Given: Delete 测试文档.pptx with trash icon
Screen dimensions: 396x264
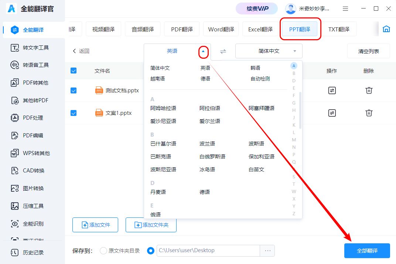Looking at the screenshot, I should click(369, 90).
